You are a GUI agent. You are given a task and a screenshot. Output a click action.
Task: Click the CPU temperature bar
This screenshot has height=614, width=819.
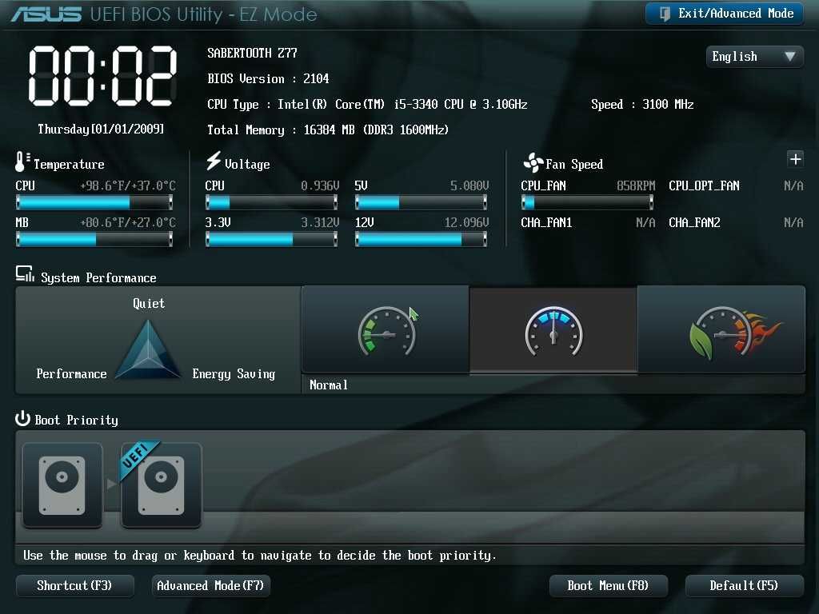94,202
